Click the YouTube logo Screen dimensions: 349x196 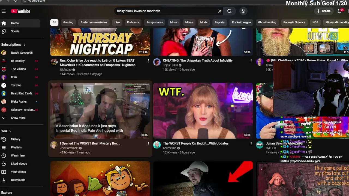click(x=20, y=11)
